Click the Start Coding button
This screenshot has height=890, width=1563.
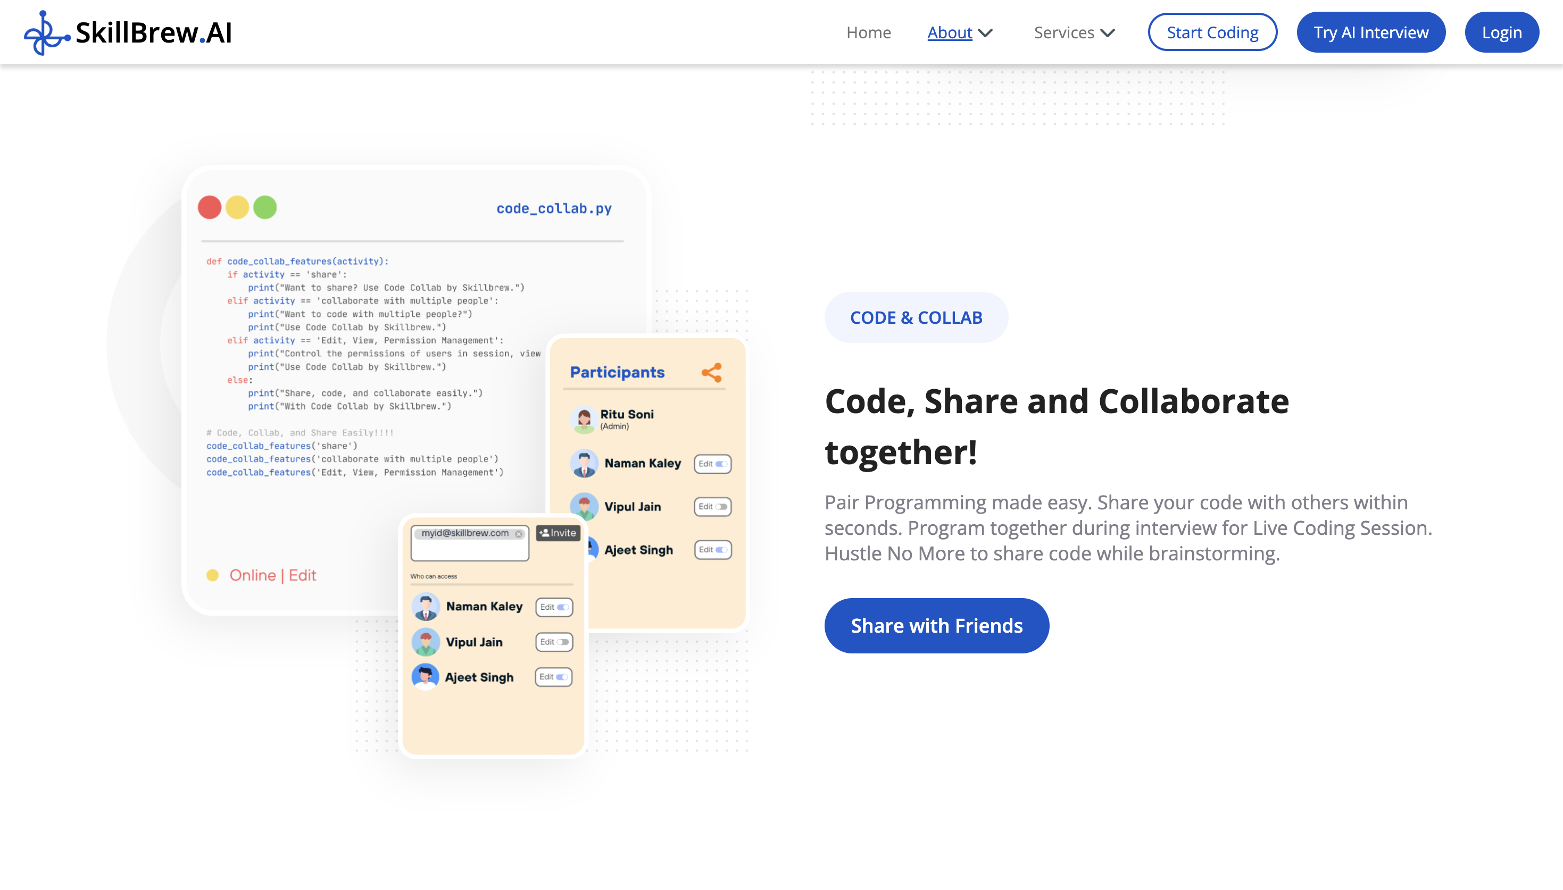point(1212,32)
